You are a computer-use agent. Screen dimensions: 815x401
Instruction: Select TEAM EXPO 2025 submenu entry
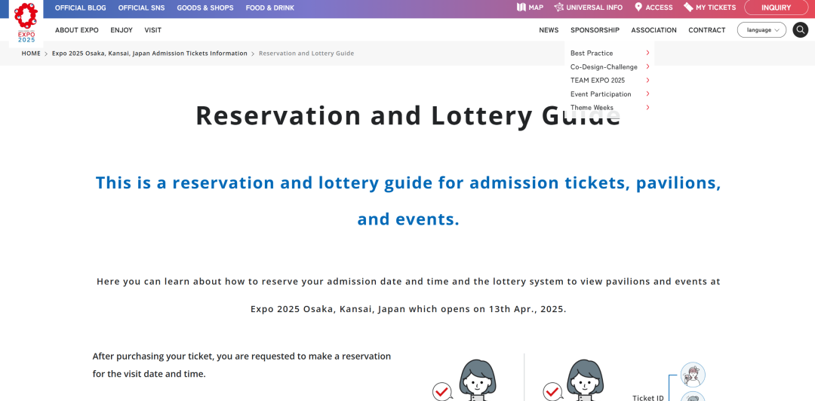click(x=598, y=81)
